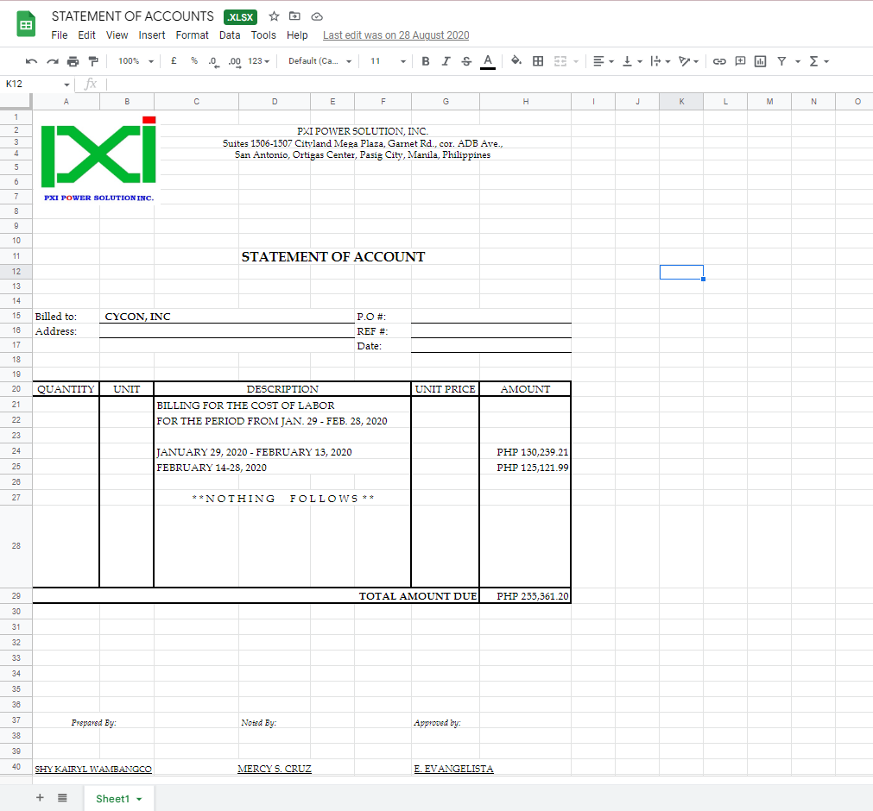
Task: Open last edit version history link
Action: [x=395, y=35]
